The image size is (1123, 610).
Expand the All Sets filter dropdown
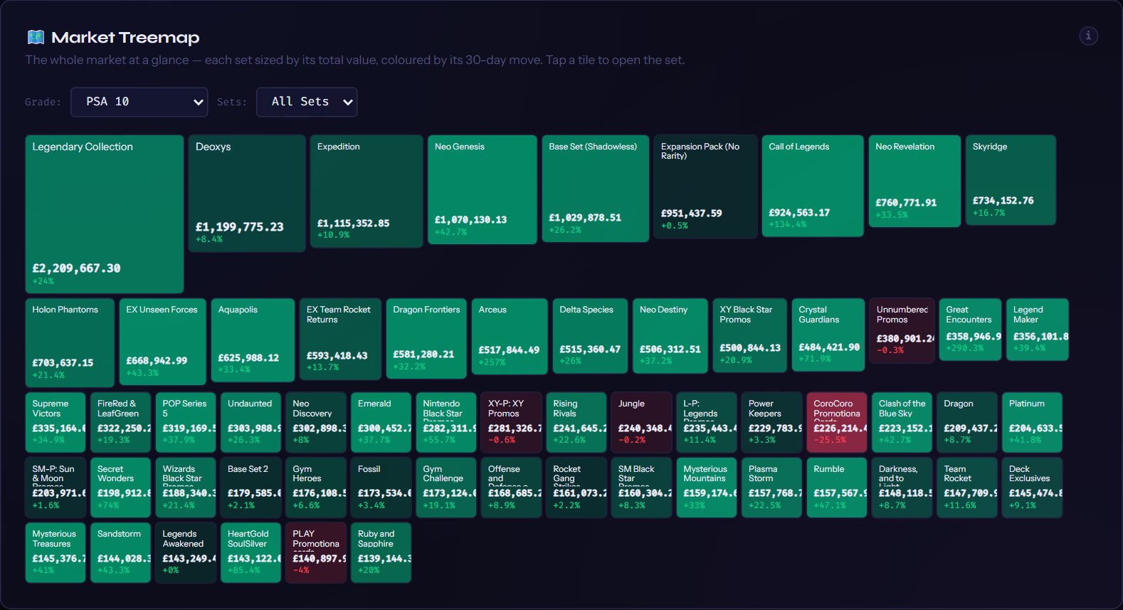pyautogui.click(x=307, y=102)
